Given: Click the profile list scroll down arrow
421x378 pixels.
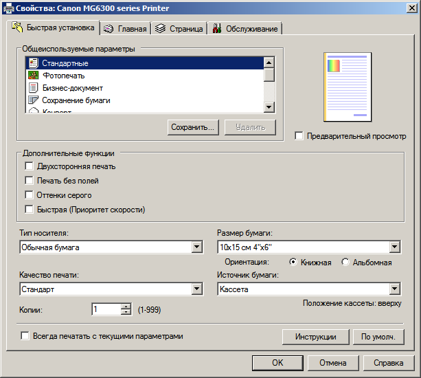Looking at the screenshot, I should click(269, 107).
